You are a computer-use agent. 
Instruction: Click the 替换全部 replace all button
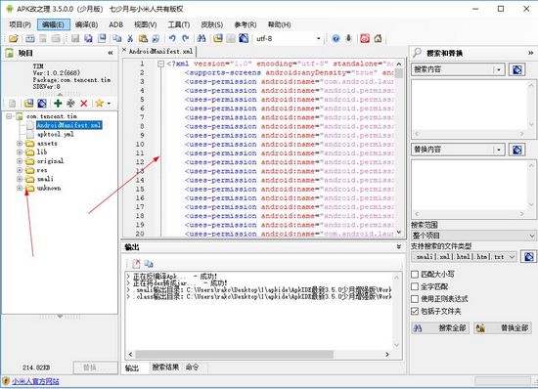coord(503,328)
